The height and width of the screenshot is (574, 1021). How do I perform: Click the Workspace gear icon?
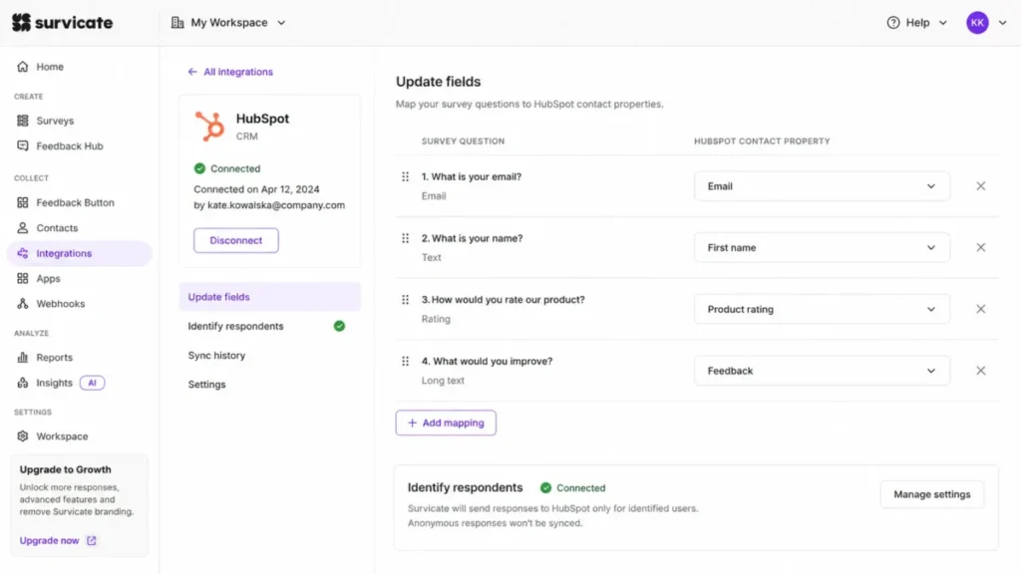(23, 436)
